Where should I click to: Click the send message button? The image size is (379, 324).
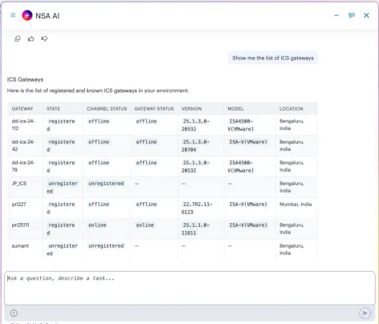[x=365, y=313]
